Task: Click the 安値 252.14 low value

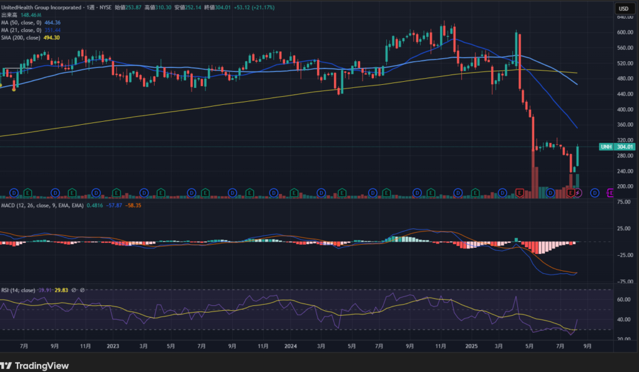Action: (188, 7)
